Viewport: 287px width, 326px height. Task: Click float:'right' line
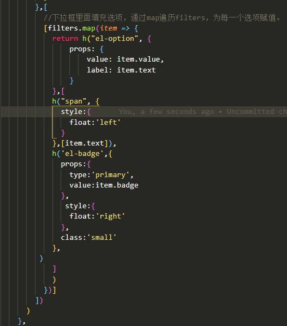pyautogui.click(x=97, y=216)
